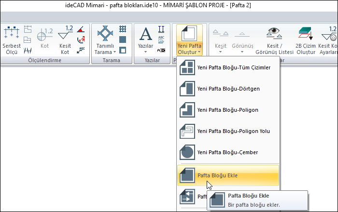Click the red angle dimension icon

(x=81, y=29)
